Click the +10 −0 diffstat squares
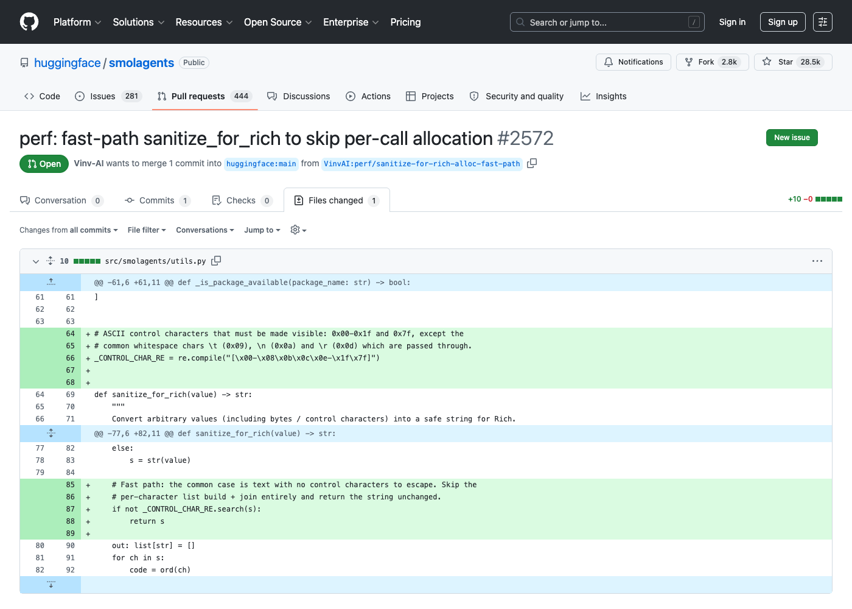Screen dimensions: 852x609 point(829,199)
